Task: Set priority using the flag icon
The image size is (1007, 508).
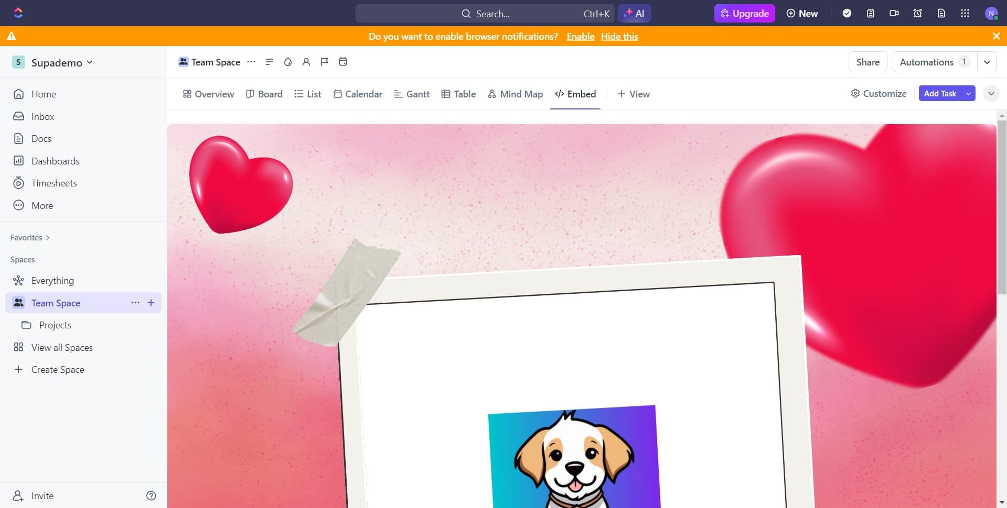Action: coord(324,62)
